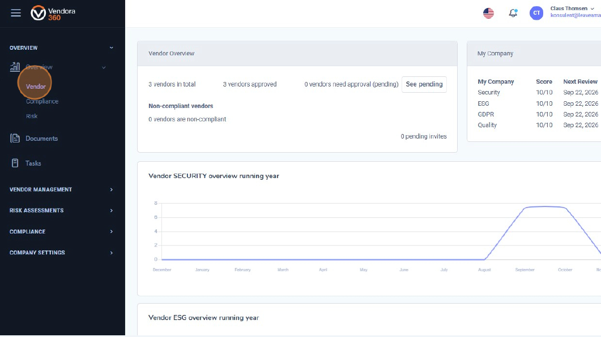The width and height of the screenshot is (601, 337).
Task: Select Compliance under Overview submenu
Action: click(x=42, y=102)
